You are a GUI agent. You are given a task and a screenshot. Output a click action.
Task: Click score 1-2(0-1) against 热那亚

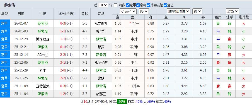[66, 94]
